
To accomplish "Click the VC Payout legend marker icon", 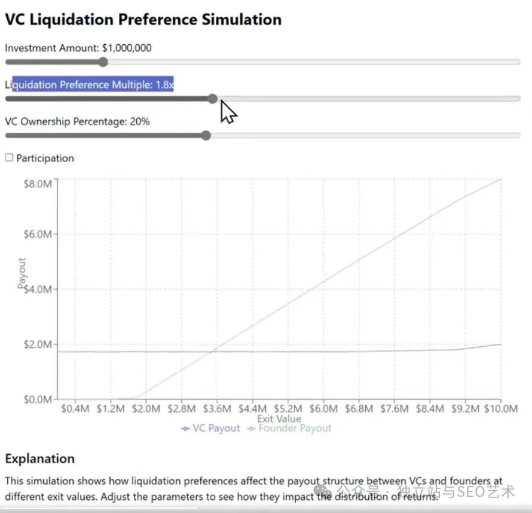I will (185, 429).
